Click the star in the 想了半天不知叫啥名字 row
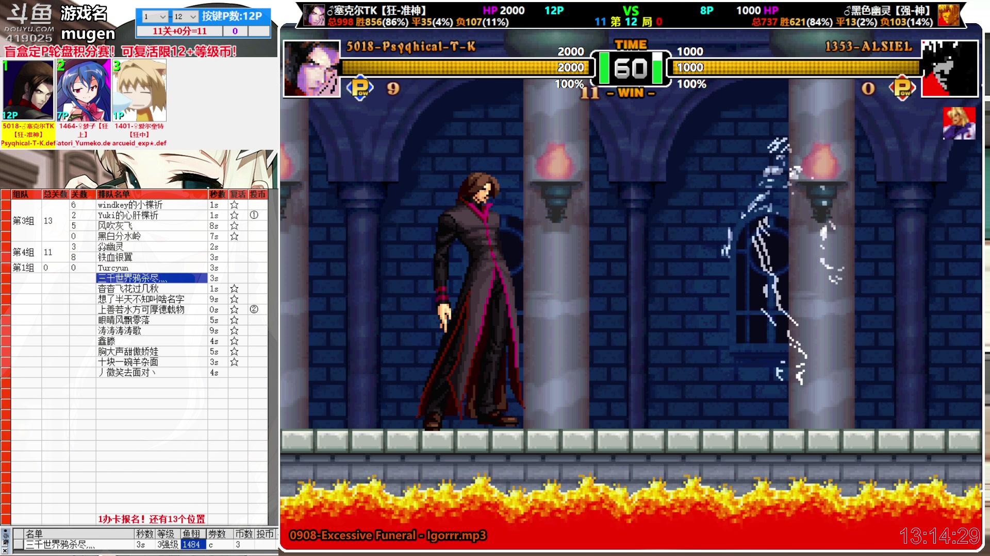Image resolution: width=990 pixels, height=556 pixels. (234, 299)
